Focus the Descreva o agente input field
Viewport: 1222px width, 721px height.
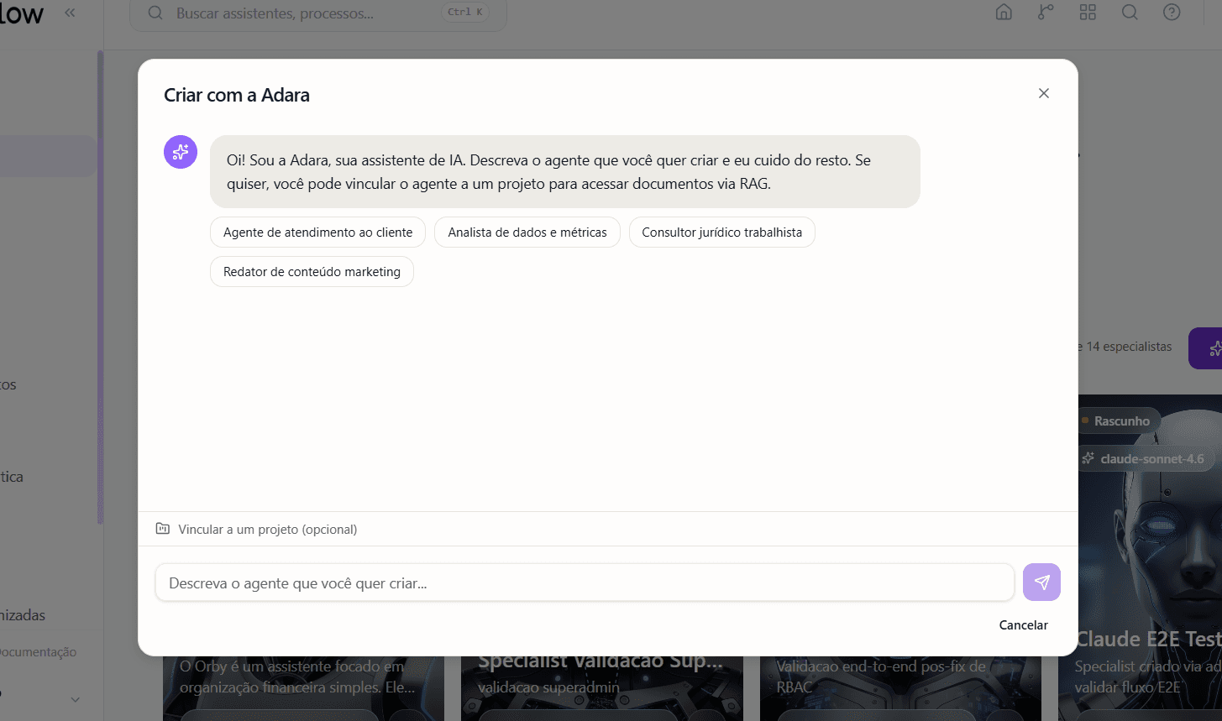click(585, 583)
